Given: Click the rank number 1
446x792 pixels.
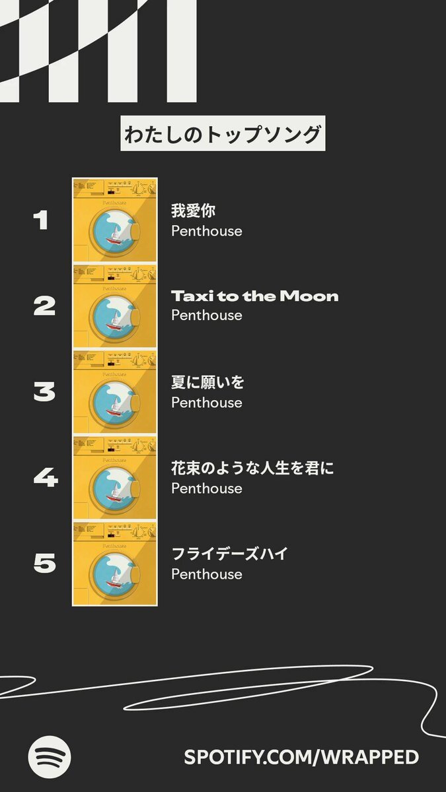Looking at the screenshot, I should click(41, 220).
